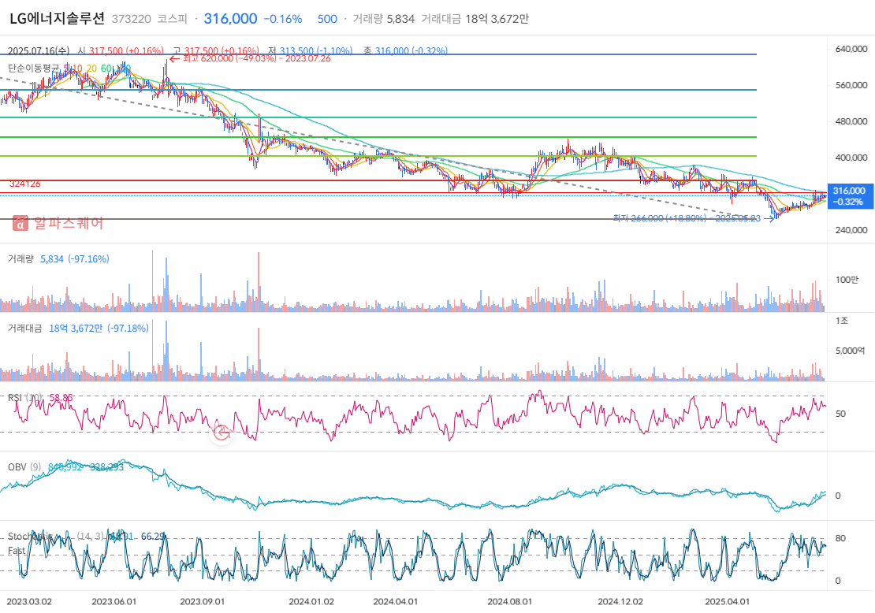The height and width of the screenshot is (613, 875).
Task: Click header 거래량 5,834 volume text
Action: click(383, 19)
